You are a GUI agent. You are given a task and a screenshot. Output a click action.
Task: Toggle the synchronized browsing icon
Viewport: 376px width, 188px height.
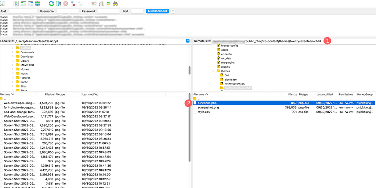click(x=108, y=4)
